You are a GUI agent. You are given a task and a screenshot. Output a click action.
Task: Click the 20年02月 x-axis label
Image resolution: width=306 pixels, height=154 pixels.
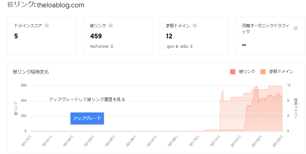(x=257, y=141)
